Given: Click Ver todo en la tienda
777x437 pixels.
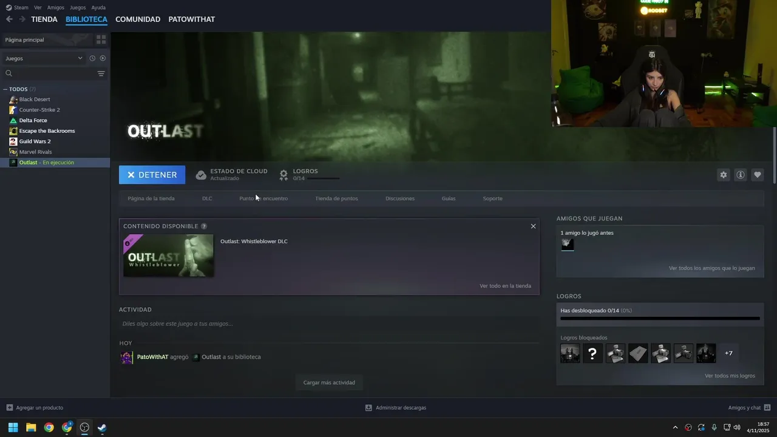Looking at the screenshot, I should pos(505,286).
